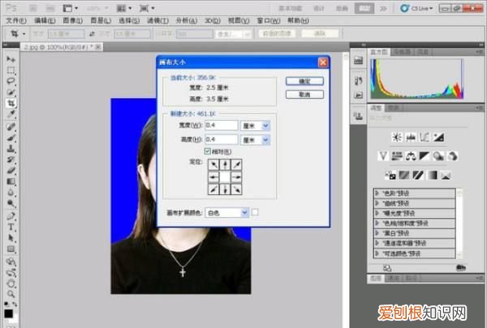Screen dimensions: 487x328
Task: Open the 滤镜(T) menu
Action: tap(157, 20)
